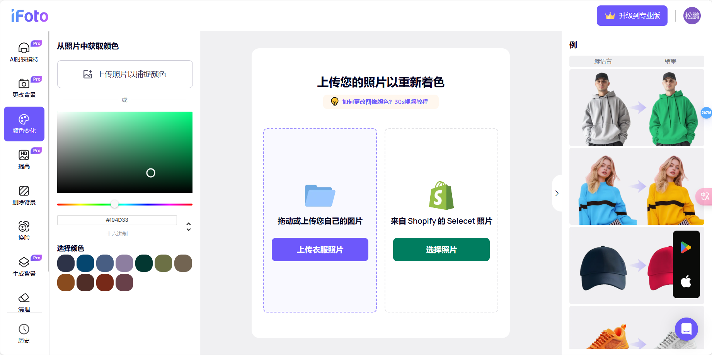Click 升级到专业版 upgrade button
The height and width of the screenshot is (355, 712).
632,16
